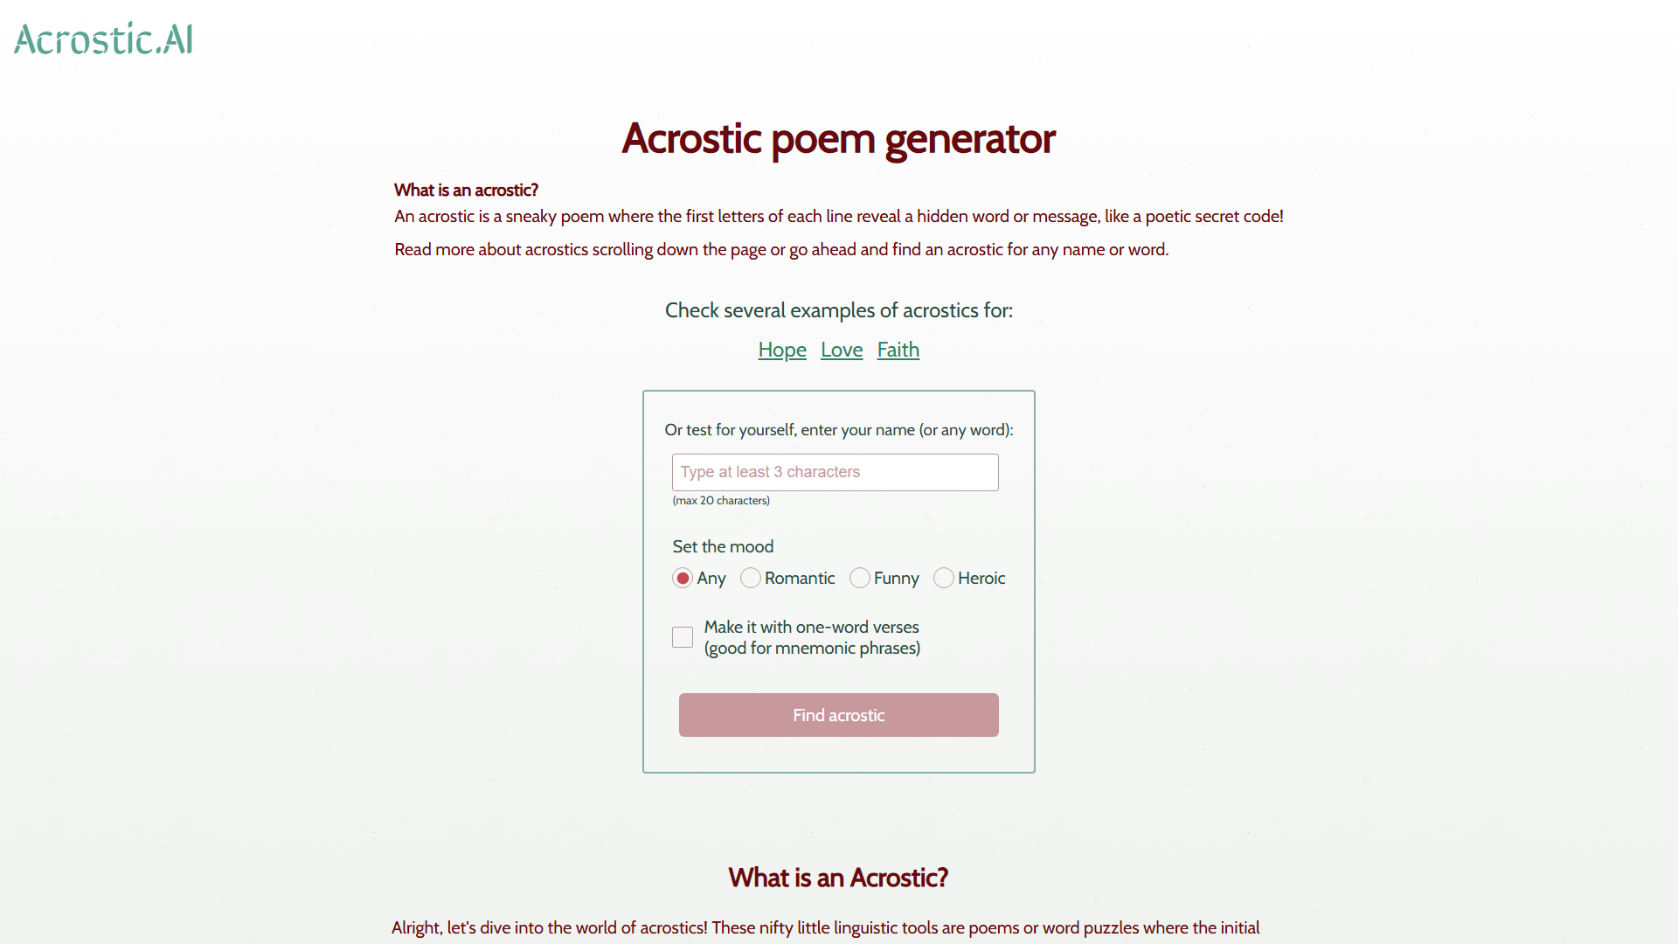This screenshot has height=944, width=1678.
Task: Pick the Heroic mood radio button
Action: coord(944,579)
